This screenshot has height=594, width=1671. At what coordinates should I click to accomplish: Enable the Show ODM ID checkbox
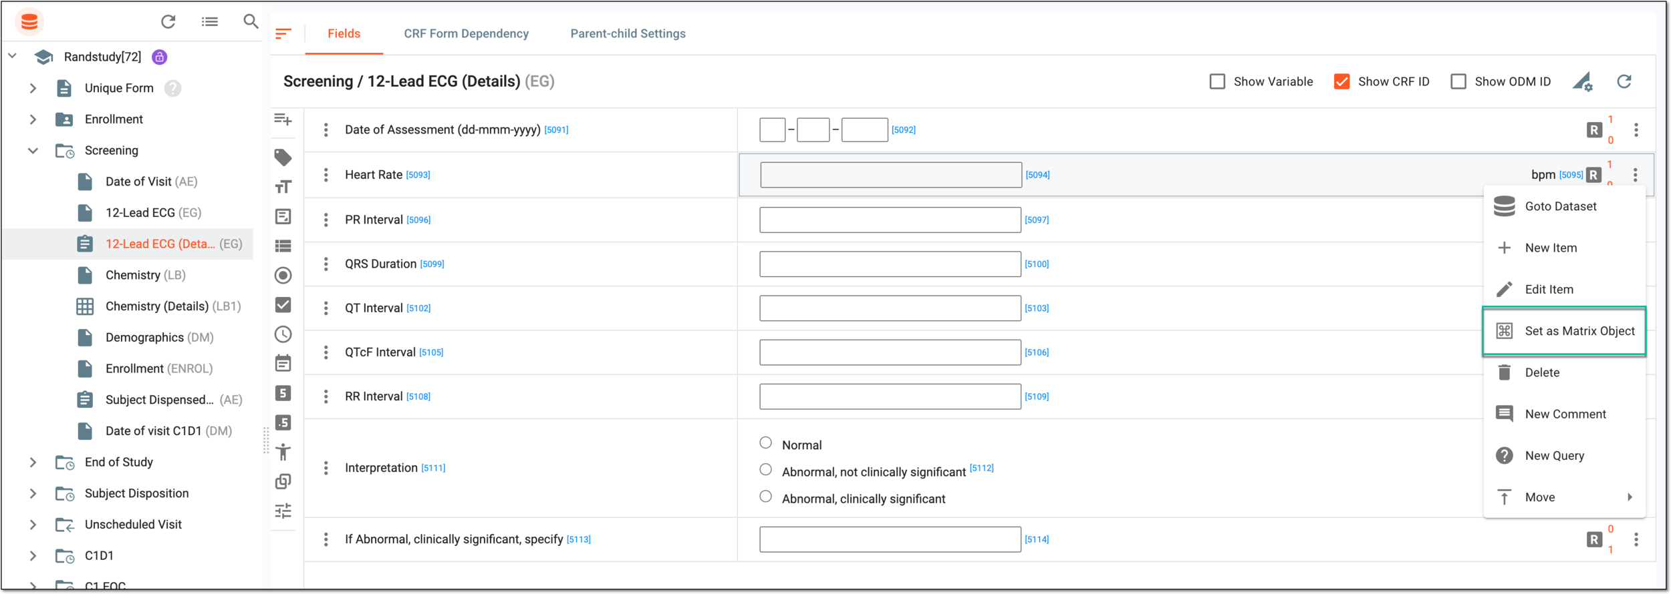1458,81
